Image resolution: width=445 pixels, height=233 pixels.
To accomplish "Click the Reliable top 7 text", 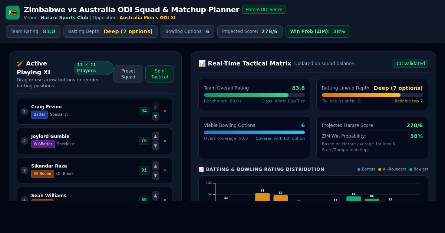I will [409, 101].
